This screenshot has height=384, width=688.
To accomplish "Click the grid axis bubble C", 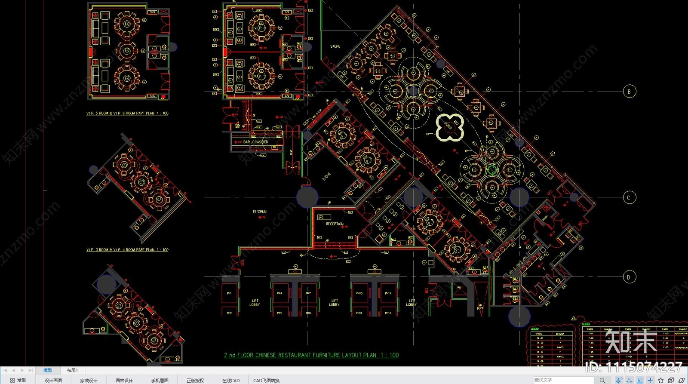I will (x=629, y=197).
